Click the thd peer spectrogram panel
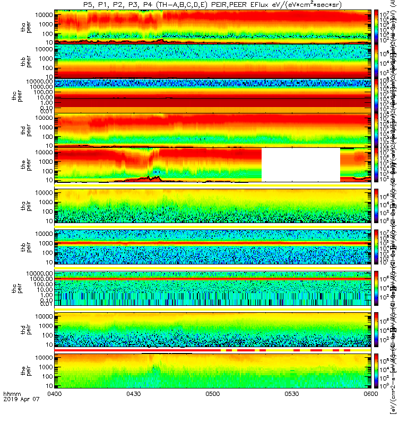The width and height of the screenshot is (398, 424). (x=213, y=130)
